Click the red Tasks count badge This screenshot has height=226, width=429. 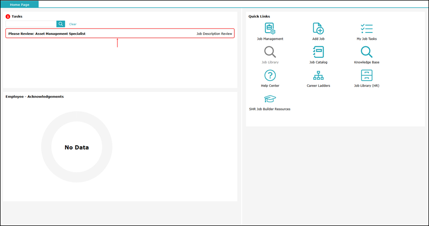8,16
